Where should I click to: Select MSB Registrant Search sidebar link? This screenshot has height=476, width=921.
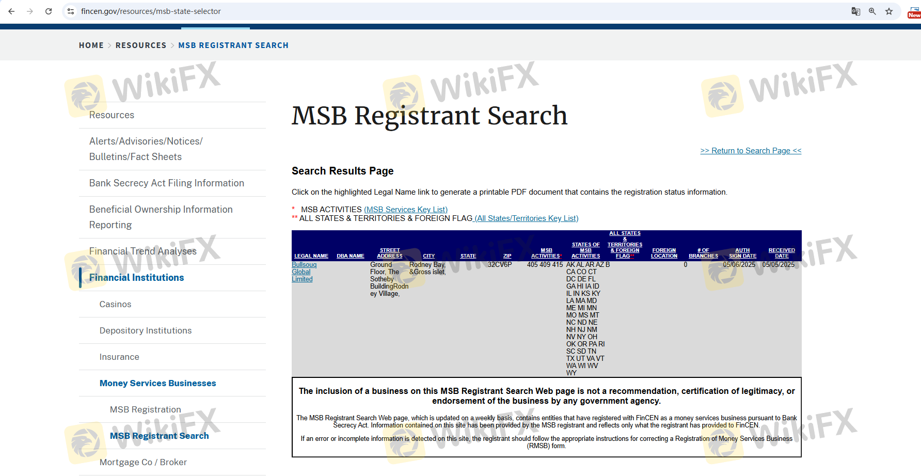160,436
